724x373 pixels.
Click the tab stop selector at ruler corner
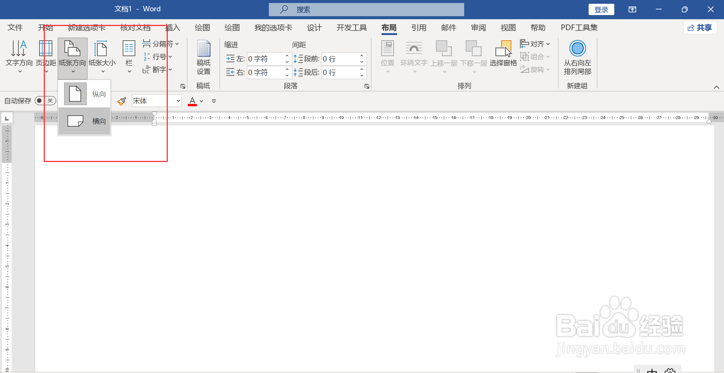pyautogui.click(x=7, y=118)
